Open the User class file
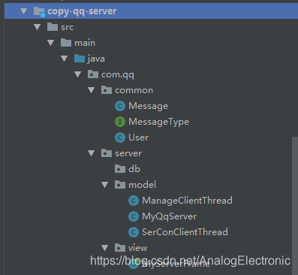298x275 pixels. (x=138, y=137)
